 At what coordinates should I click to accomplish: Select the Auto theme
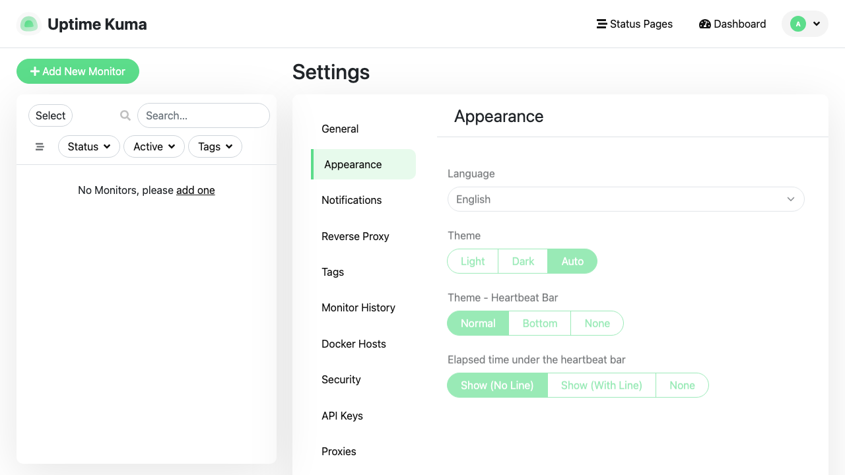tap(572, 261)
